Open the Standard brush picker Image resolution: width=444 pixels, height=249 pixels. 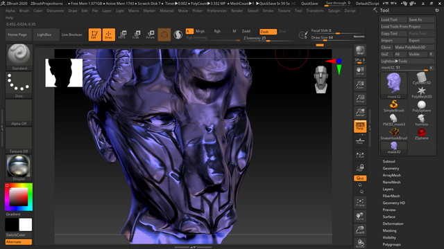(19, 57)
